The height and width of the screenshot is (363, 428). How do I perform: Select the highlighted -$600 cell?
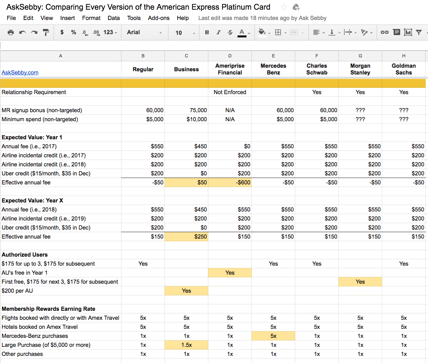[230, 182]
